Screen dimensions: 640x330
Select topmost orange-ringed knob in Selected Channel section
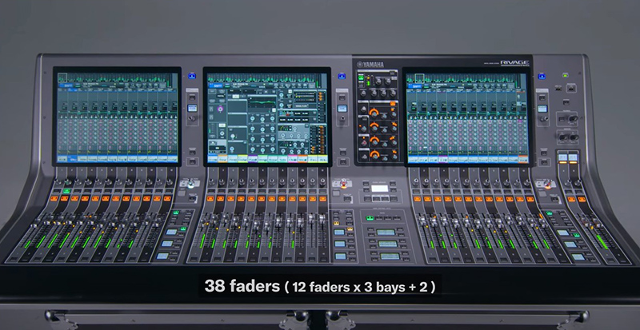[x=374, y=111]
